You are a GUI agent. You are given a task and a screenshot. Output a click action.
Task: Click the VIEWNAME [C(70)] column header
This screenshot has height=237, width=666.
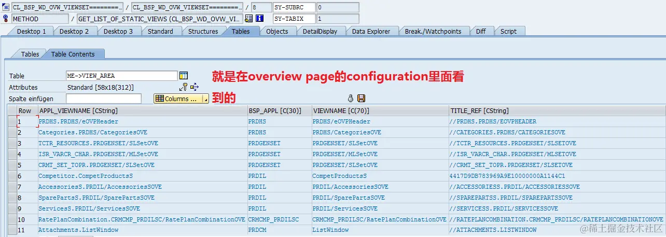tap(380, 110)
